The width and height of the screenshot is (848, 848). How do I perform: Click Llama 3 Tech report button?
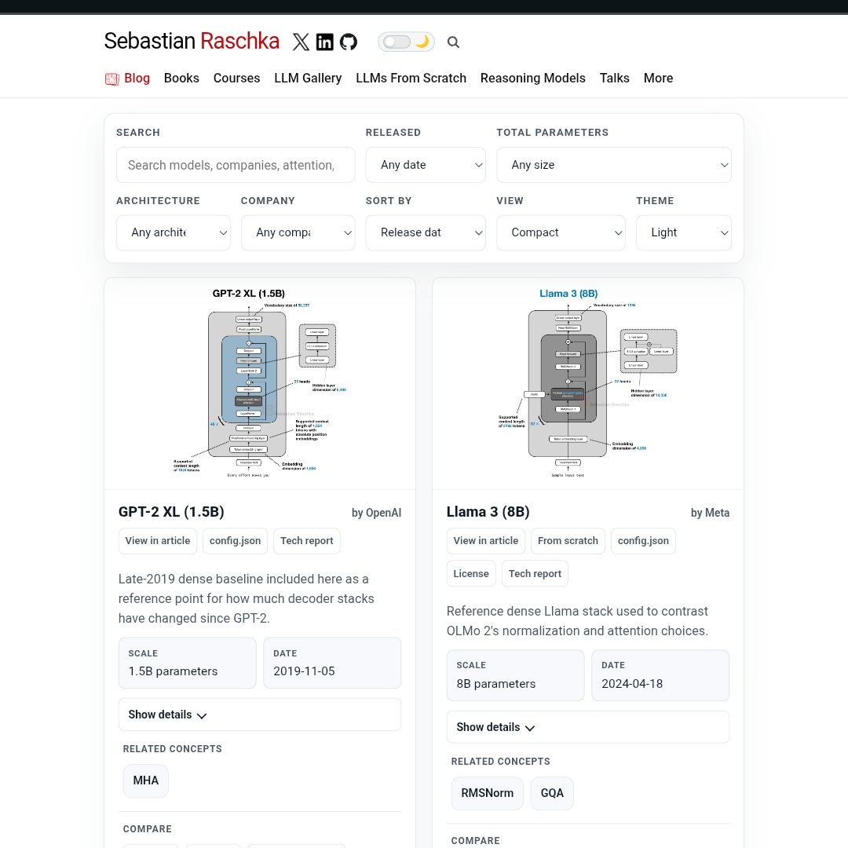[x=535, y=574]
